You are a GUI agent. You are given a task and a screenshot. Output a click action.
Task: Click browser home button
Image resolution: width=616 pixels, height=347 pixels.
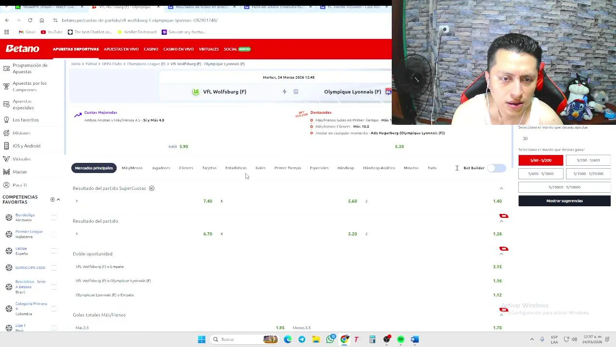41,20
